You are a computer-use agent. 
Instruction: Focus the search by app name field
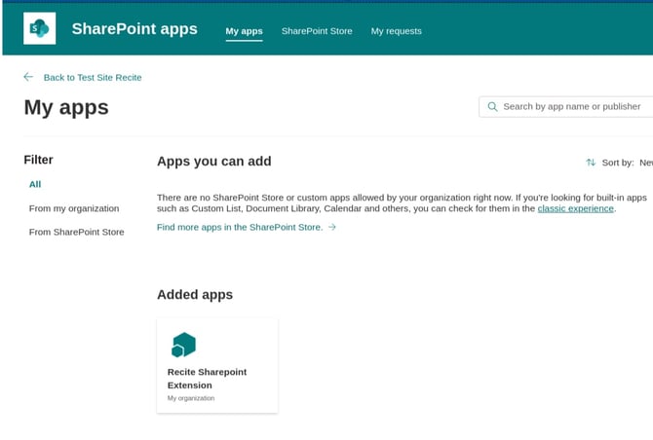[x=572, y=107]
